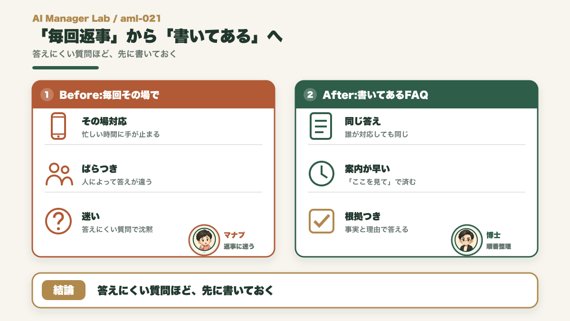Click the text 「ここを見て」で済む

[380, 182]
